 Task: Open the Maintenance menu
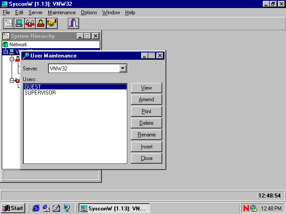62,12
